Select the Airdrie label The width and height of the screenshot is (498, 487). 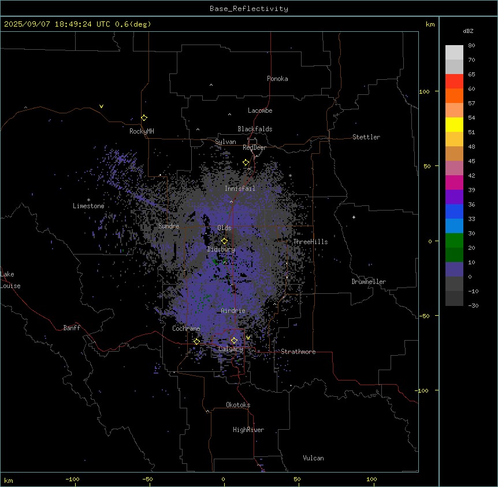tap(233, 311)
